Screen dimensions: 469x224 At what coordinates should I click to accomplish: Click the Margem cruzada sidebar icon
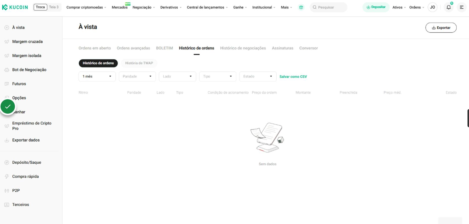[x=7, y=42]
